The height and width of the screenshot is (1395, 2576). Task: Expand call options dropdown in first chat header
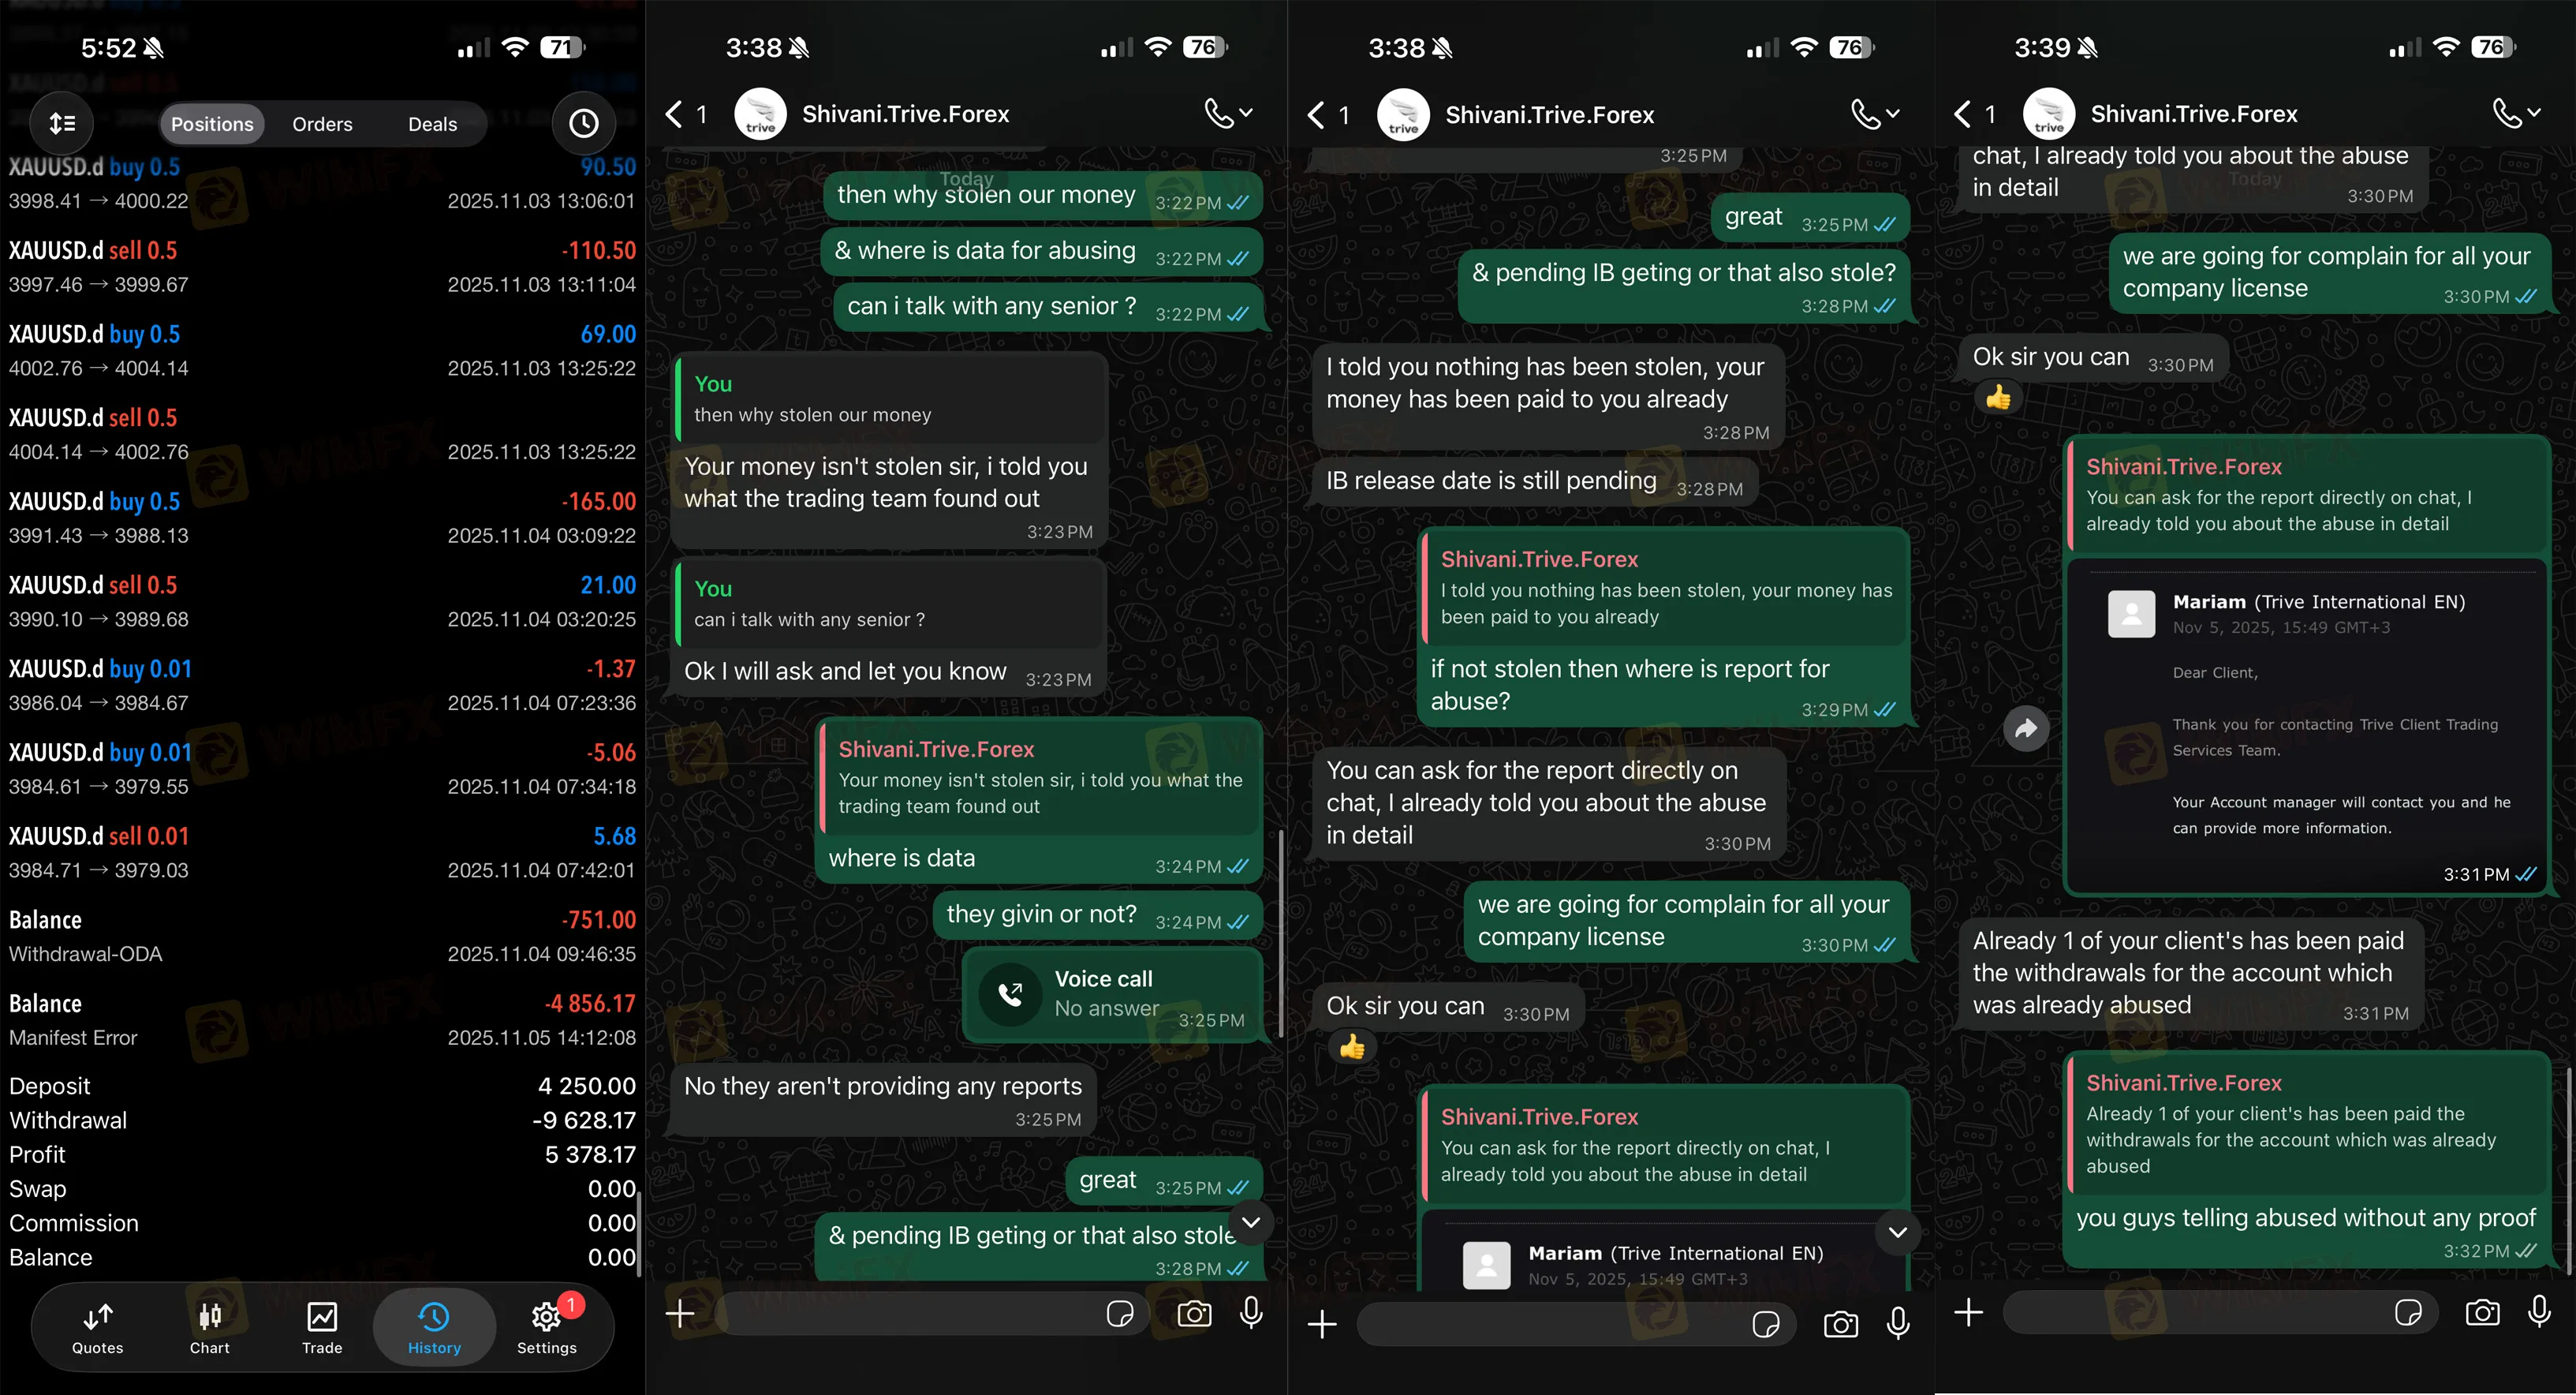[1229, 113]
